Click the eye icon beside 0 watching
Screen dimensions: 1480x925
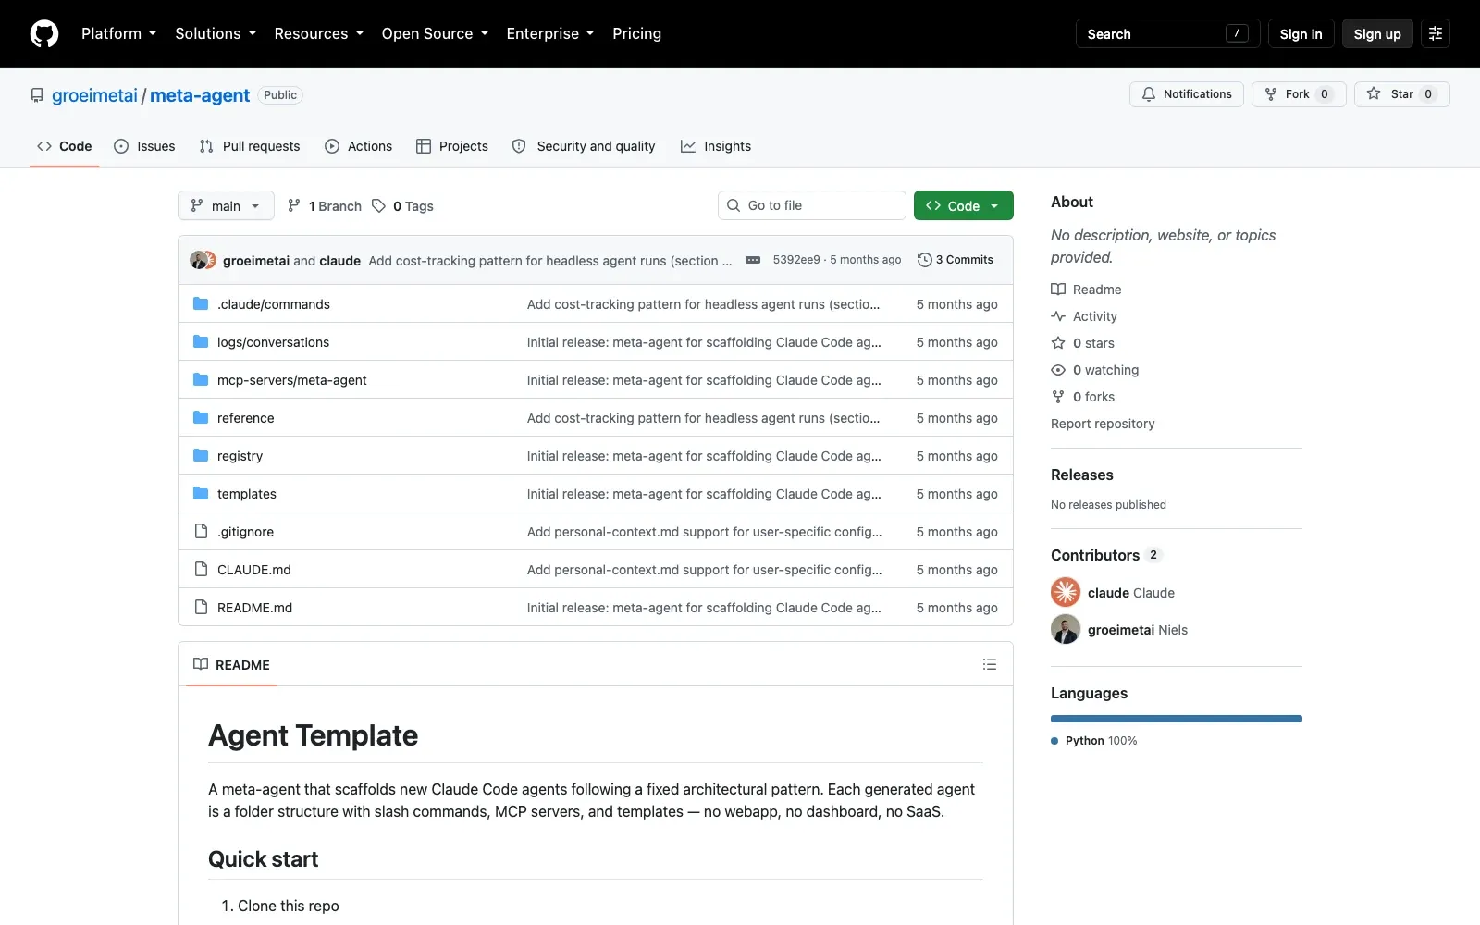[x=1058, y=370]
